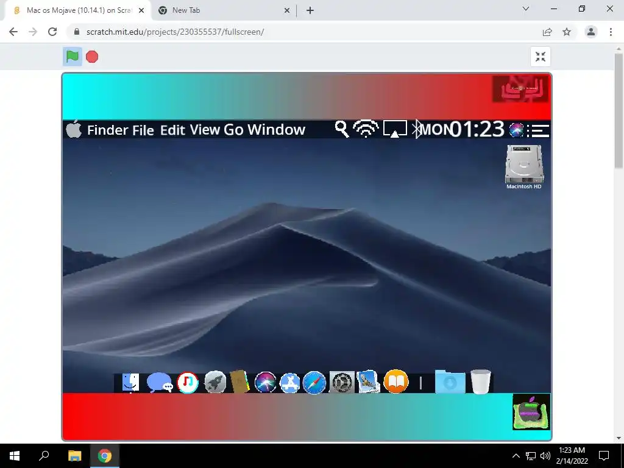Close the New Tab tab
This screenshot has height=468, width=624.
click(287, 11)
